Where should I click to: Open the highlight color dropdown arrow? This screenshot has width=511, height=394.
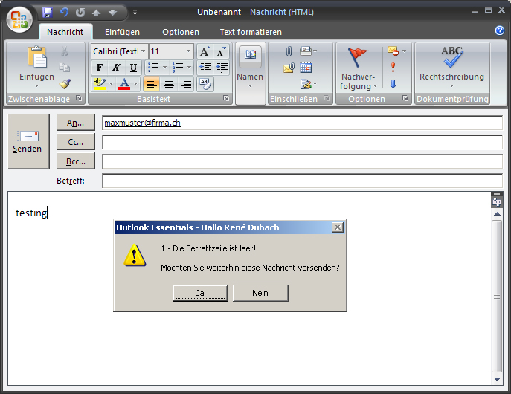[111, 84]
